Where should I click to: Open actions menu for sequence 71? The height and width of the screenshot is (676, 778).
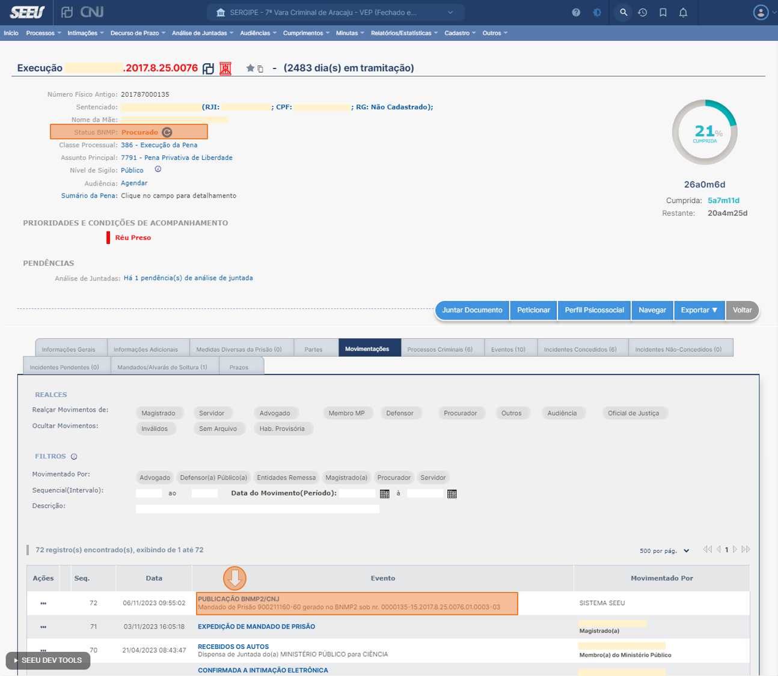(x=43, y=627)
